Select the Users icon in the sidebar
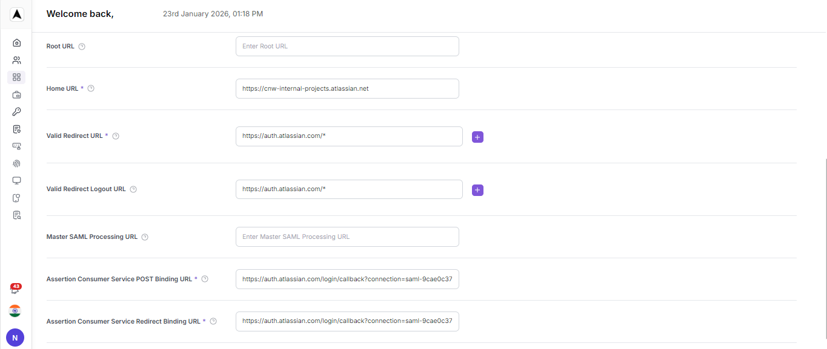827x349 pixels. (16, 60)
